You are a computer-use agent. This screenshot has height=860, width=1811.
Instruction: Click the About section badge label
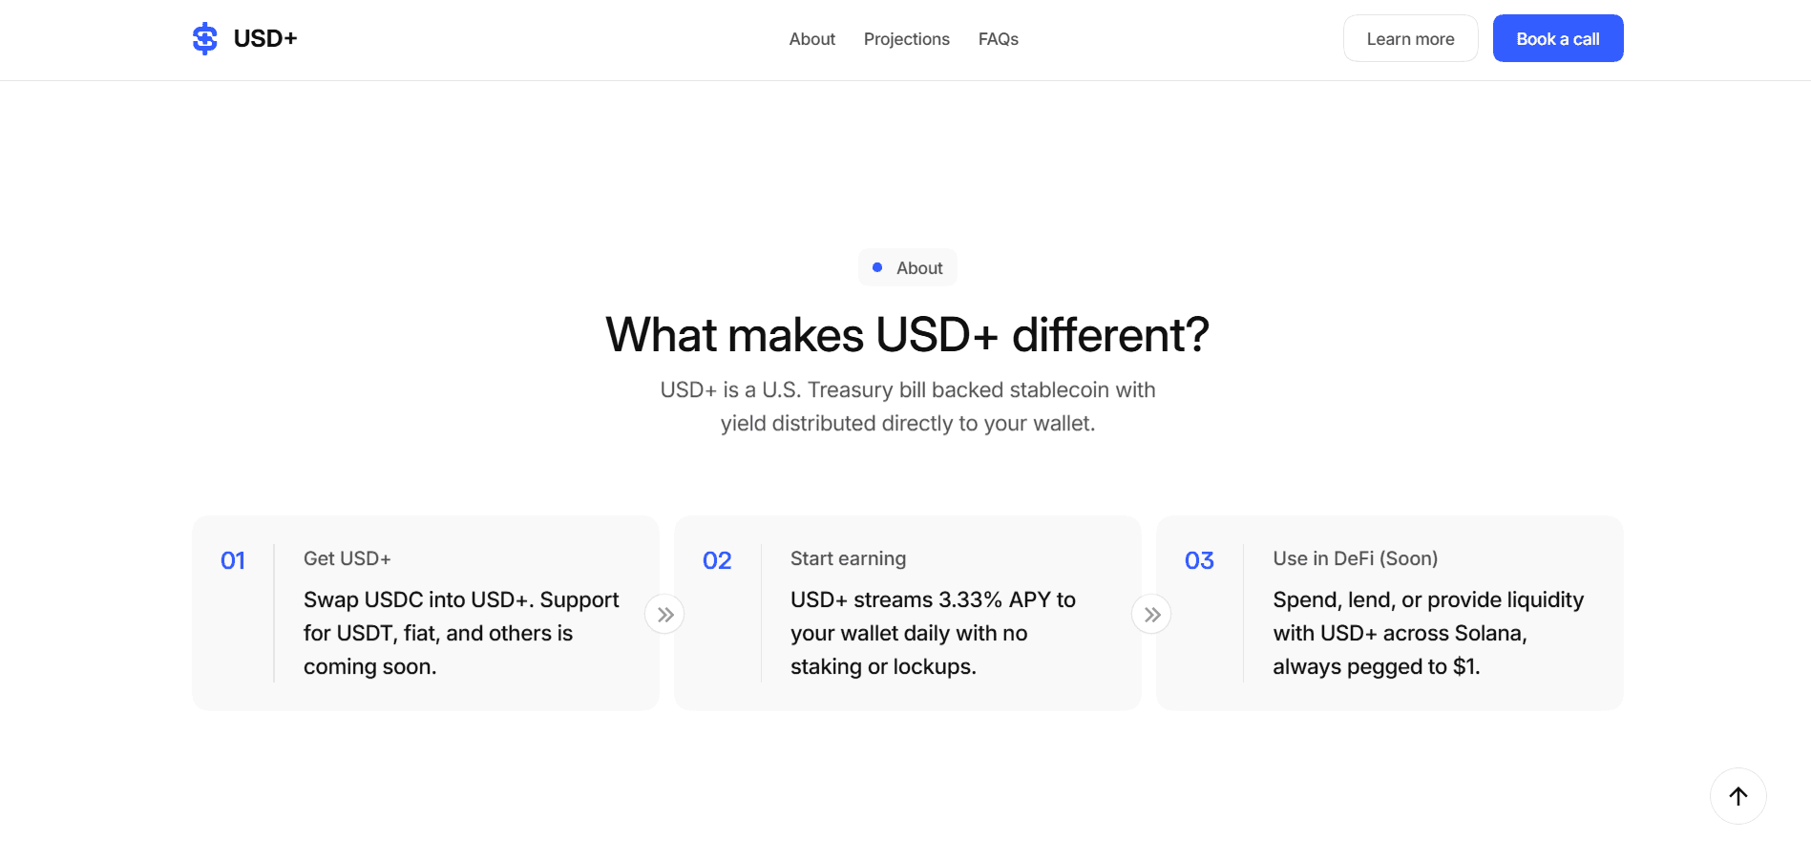[x=919, y=268]
